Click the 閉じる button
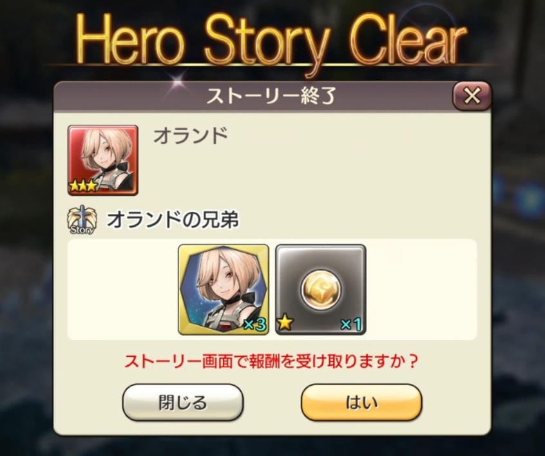545x456 pixels. coord(183,403)
